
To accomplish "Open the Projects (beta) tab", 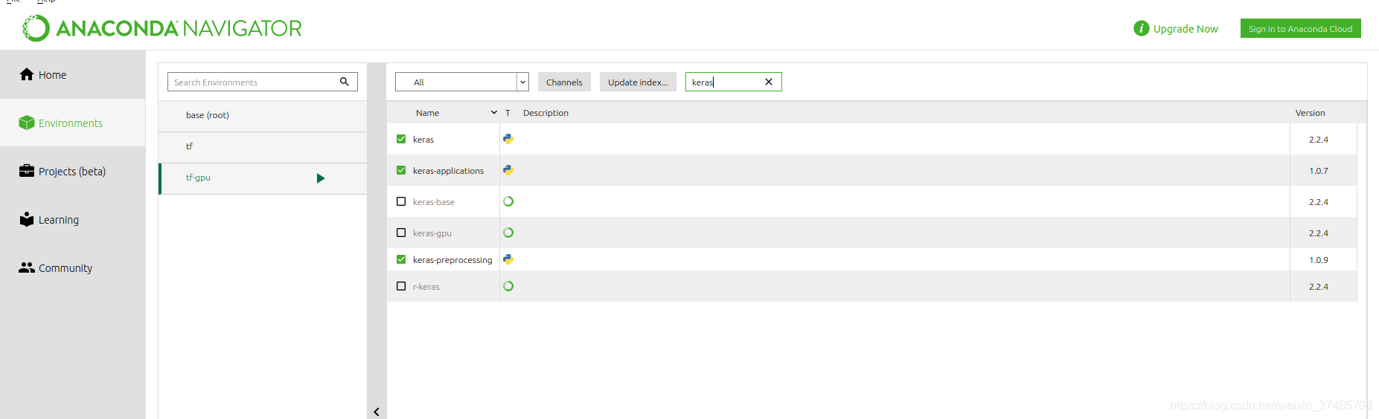I will [73, 172].
